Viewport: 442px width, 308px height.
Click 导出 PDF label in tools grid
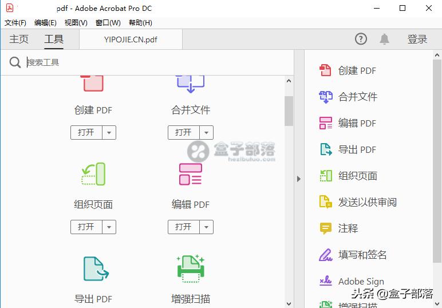[93, 299]
